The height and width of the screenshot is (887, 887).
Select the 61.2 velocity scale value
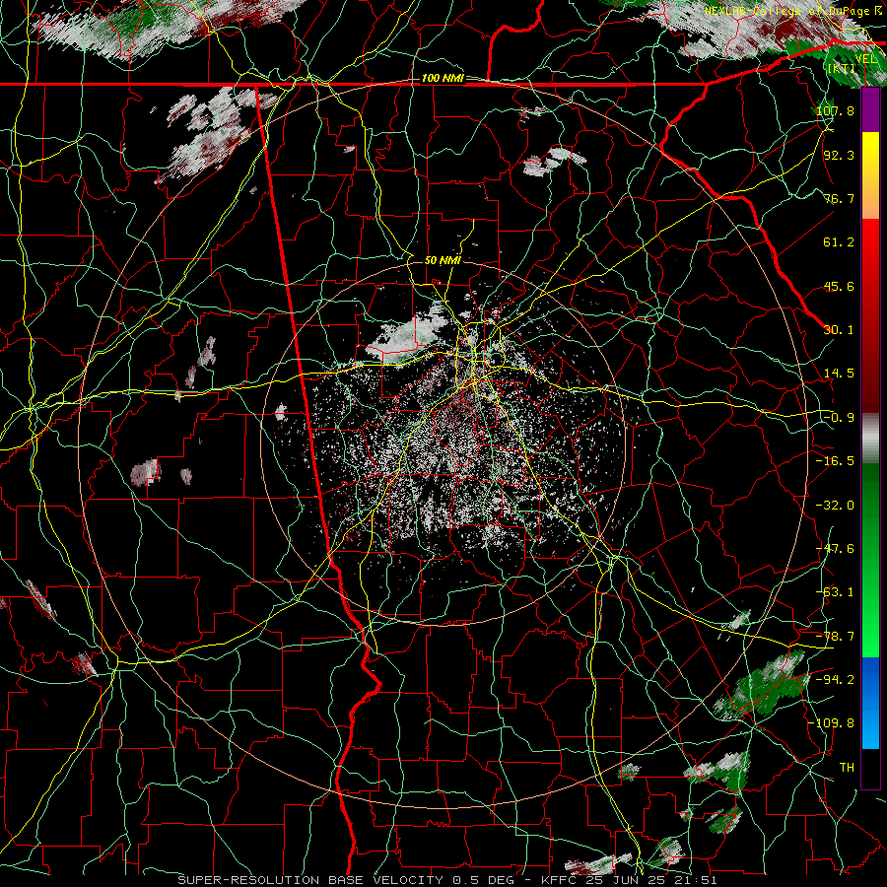click(x=839, y=242)
